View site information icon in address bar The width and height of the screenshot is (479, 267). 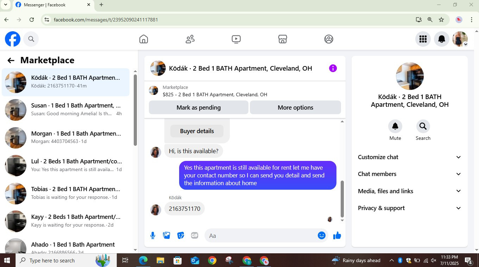click(46, 20)
